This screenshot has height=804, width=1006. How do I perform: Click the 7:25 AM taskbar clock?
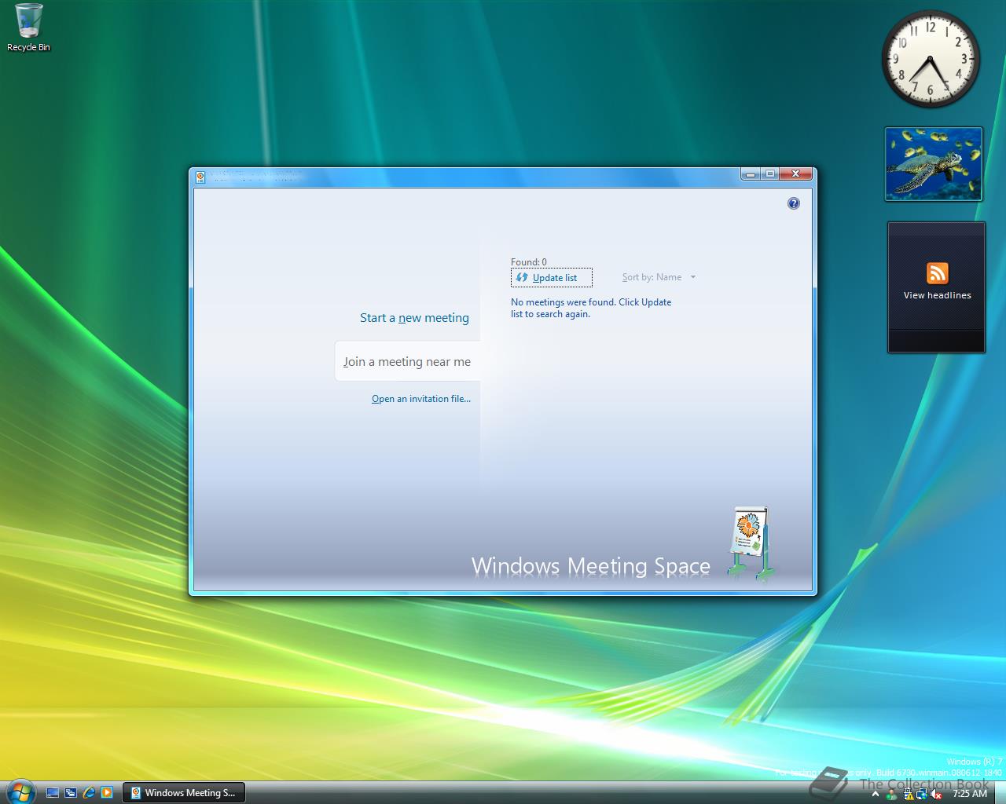(970, 794)
